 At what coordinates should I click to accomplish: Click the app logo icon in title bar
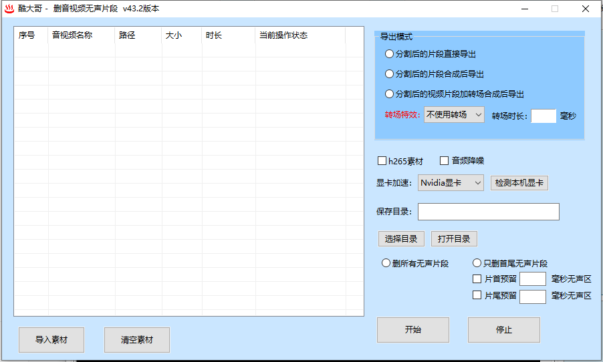(x=9, y=9)
